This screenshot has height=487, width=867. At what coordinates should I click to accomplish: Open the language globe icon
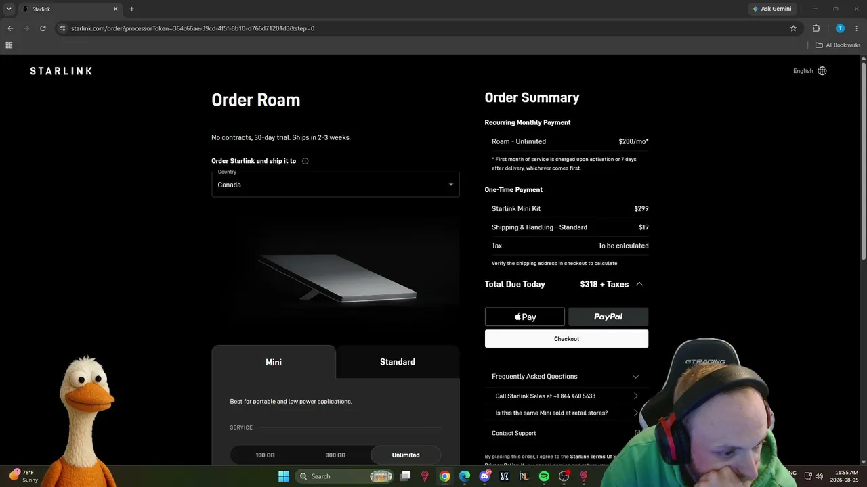(x=822, y=71)
